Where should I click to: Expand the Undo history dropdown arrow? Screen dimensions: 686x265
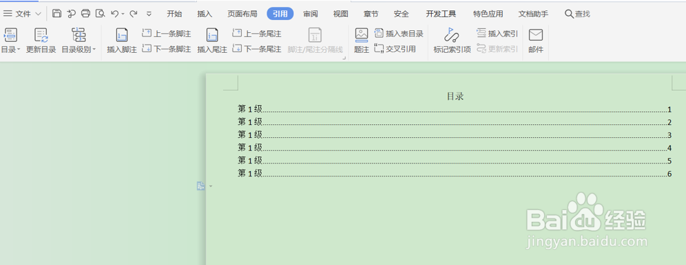[x=123, y=14]
